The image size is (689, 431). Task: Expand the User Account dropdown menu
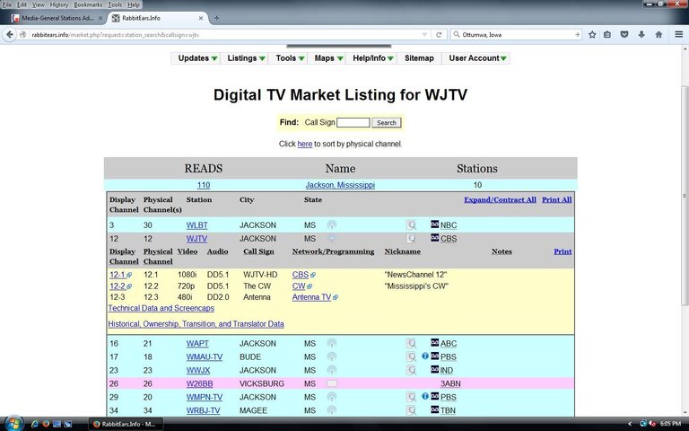click(477, 58)
